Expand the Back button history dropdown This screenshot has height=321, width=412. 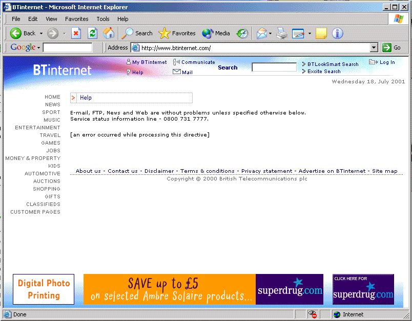[x=41, y=34]
